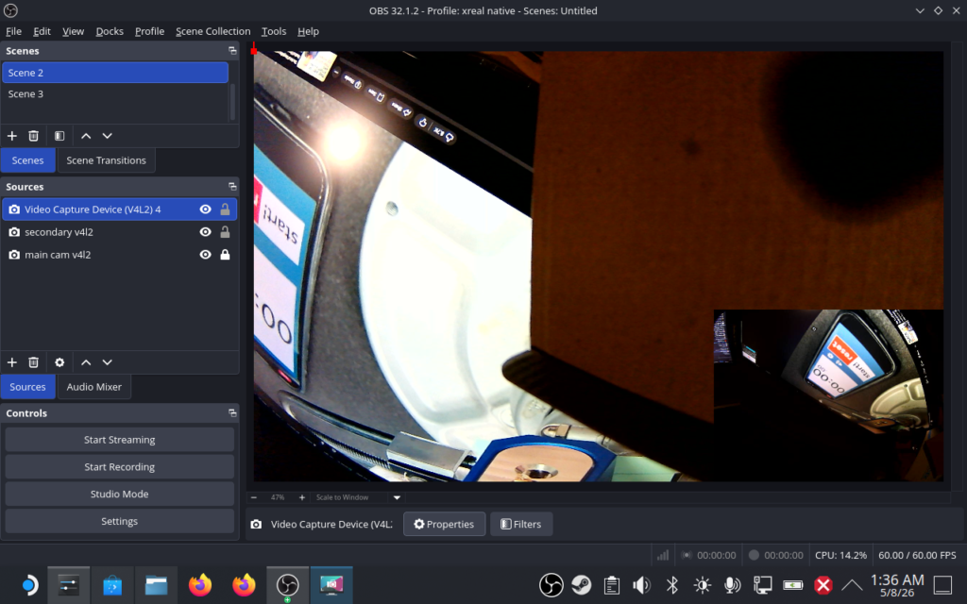The height and width of the screenshot is (604, 967).
Task: Enable Studio Mode
Action: [120, 494]
